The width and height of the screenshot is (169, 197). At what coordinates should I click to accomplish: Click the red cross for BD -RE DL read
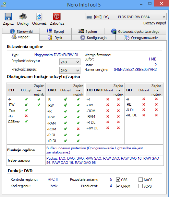144,115
